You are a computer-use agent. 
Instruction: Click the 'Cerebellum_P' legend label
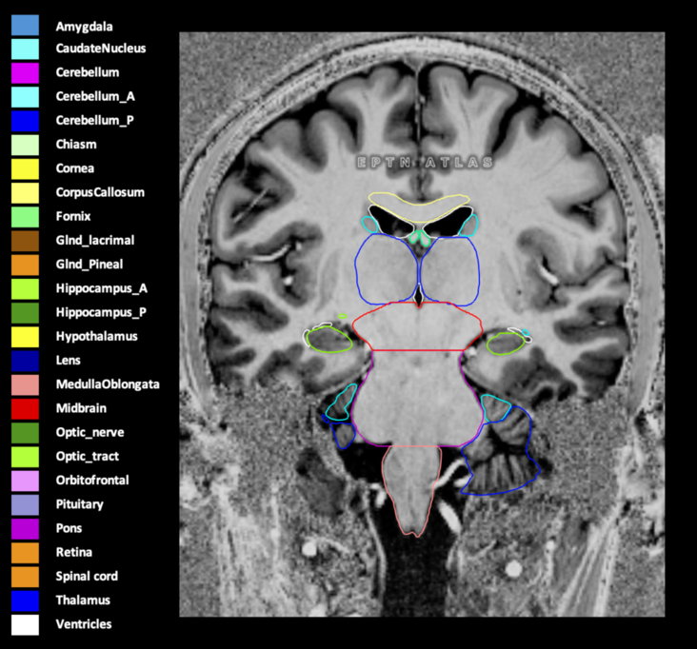coord(94,121)
